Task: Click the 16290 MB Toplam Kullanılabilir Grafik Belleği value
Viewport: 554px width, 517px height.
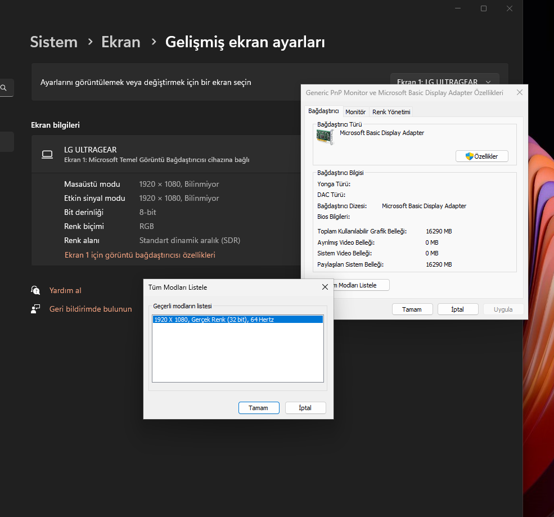Action: pos(439,231)
